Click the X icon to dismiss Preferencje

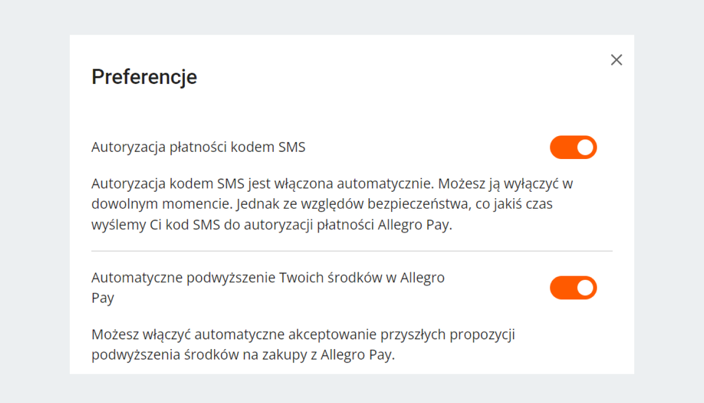pos(616,60)
